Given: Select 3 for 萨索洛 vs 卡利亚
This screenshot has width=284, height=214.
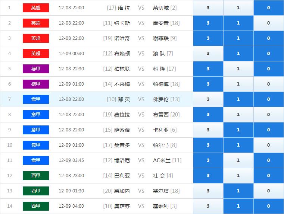Looking at the screenshot, I should [208, 130].
